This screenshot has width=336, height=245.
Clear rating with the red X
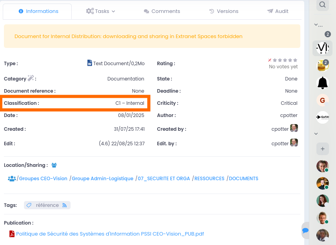[270, 60]
